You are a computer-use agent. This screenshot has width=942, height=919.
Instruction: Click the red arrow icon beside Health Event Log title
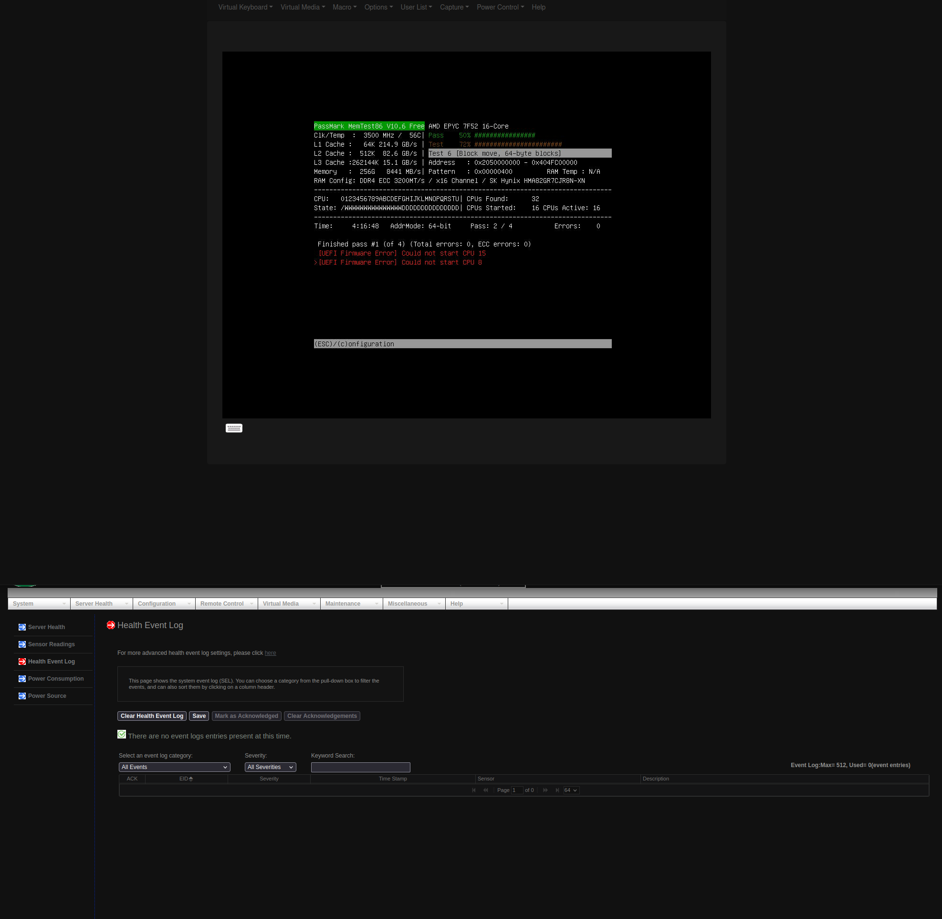[x=111, y=626]
